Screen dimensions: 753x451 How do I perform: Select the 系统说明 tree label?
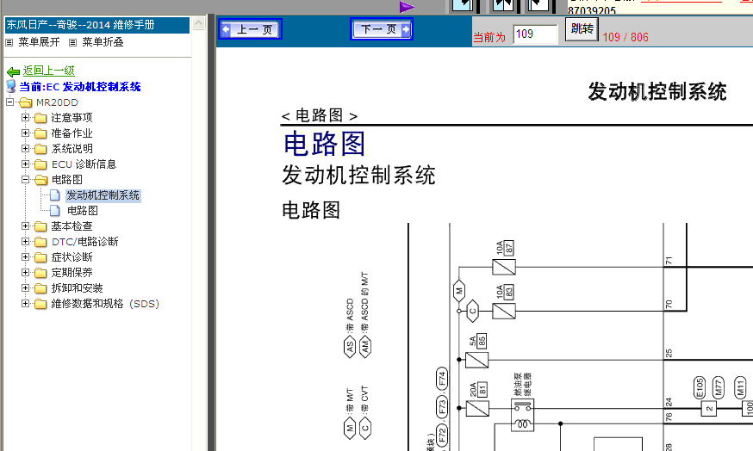coord(72,149)
